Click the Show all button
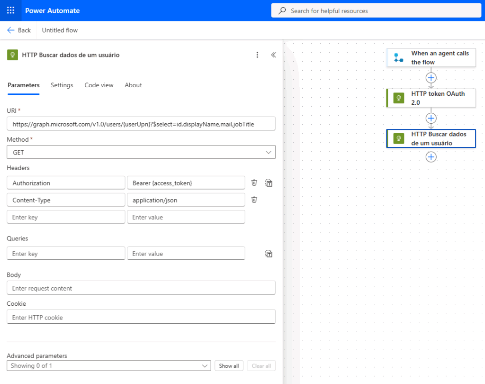485x384 pixels. pyautogui.click(x=229, y=366)
